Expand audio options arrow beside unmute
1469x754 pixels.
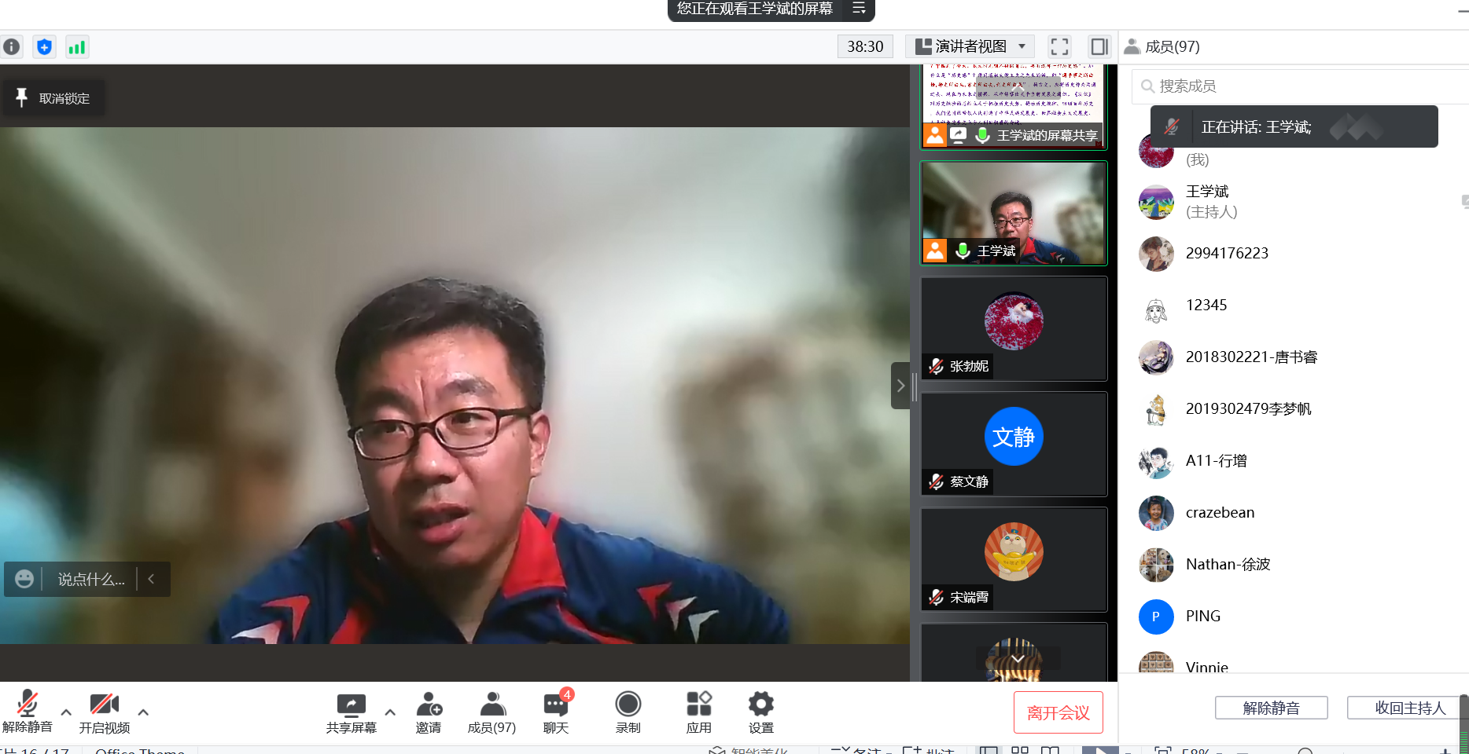66,712
